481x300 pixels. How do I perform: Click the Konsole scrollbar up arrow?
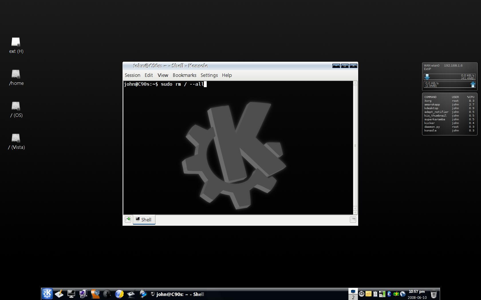355,83
